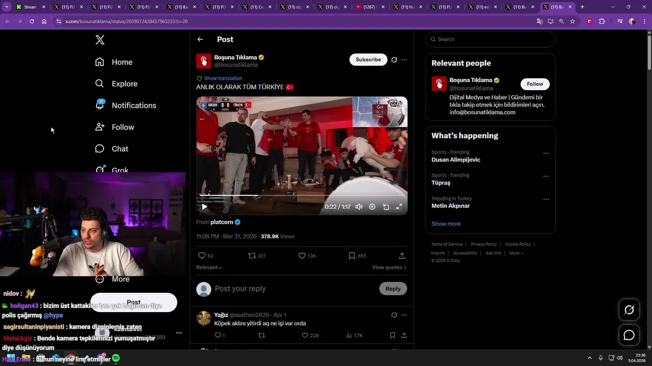The image size is (652, 366).
Task: Bookmark the post with 665 bookmarks
Action: coord(357,256)
